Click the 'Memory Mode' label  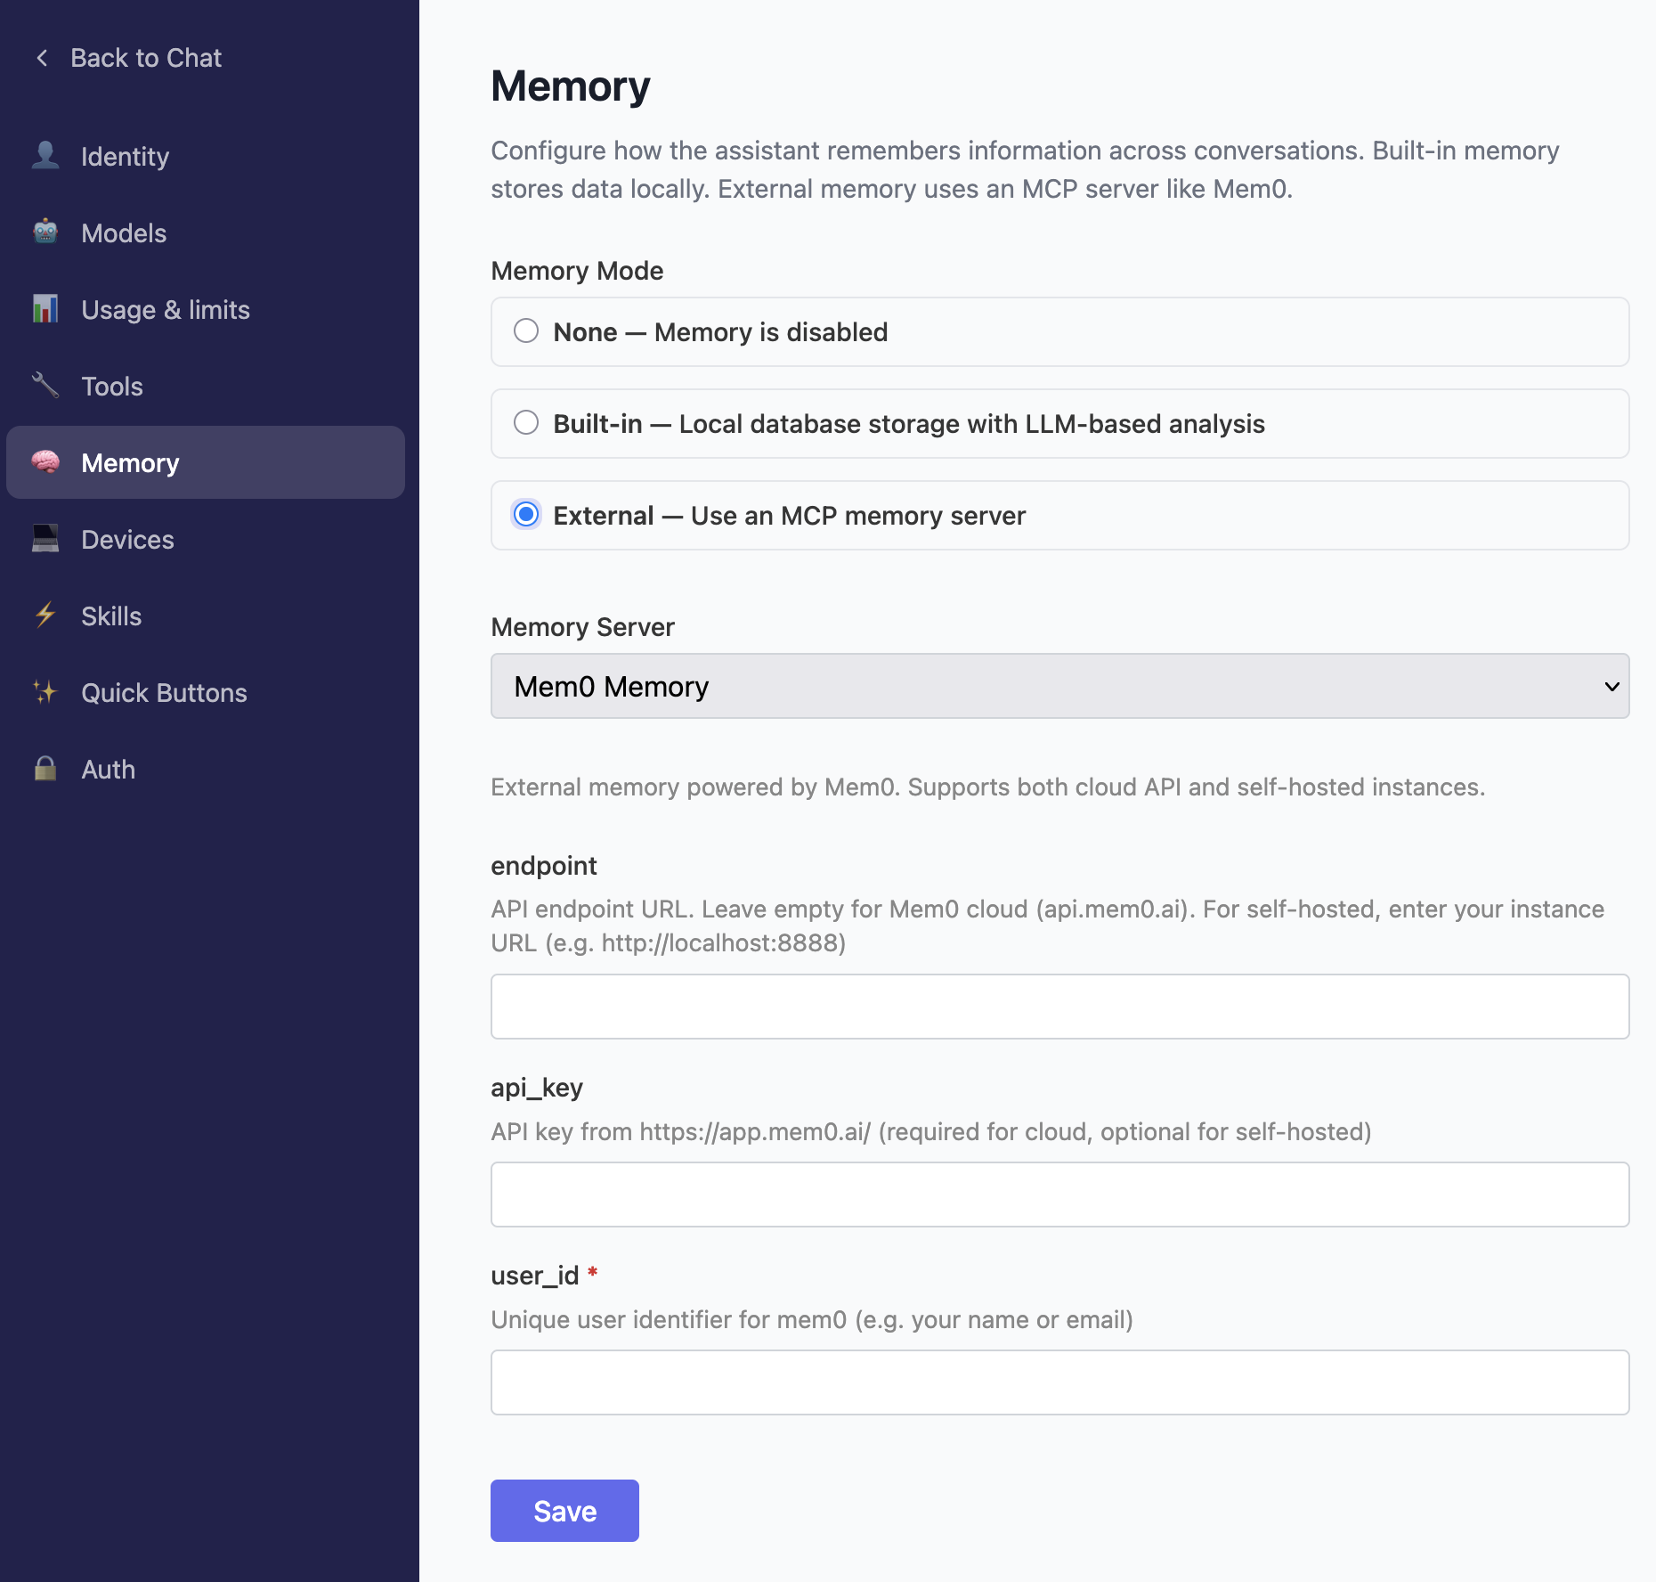click(577, 271)
